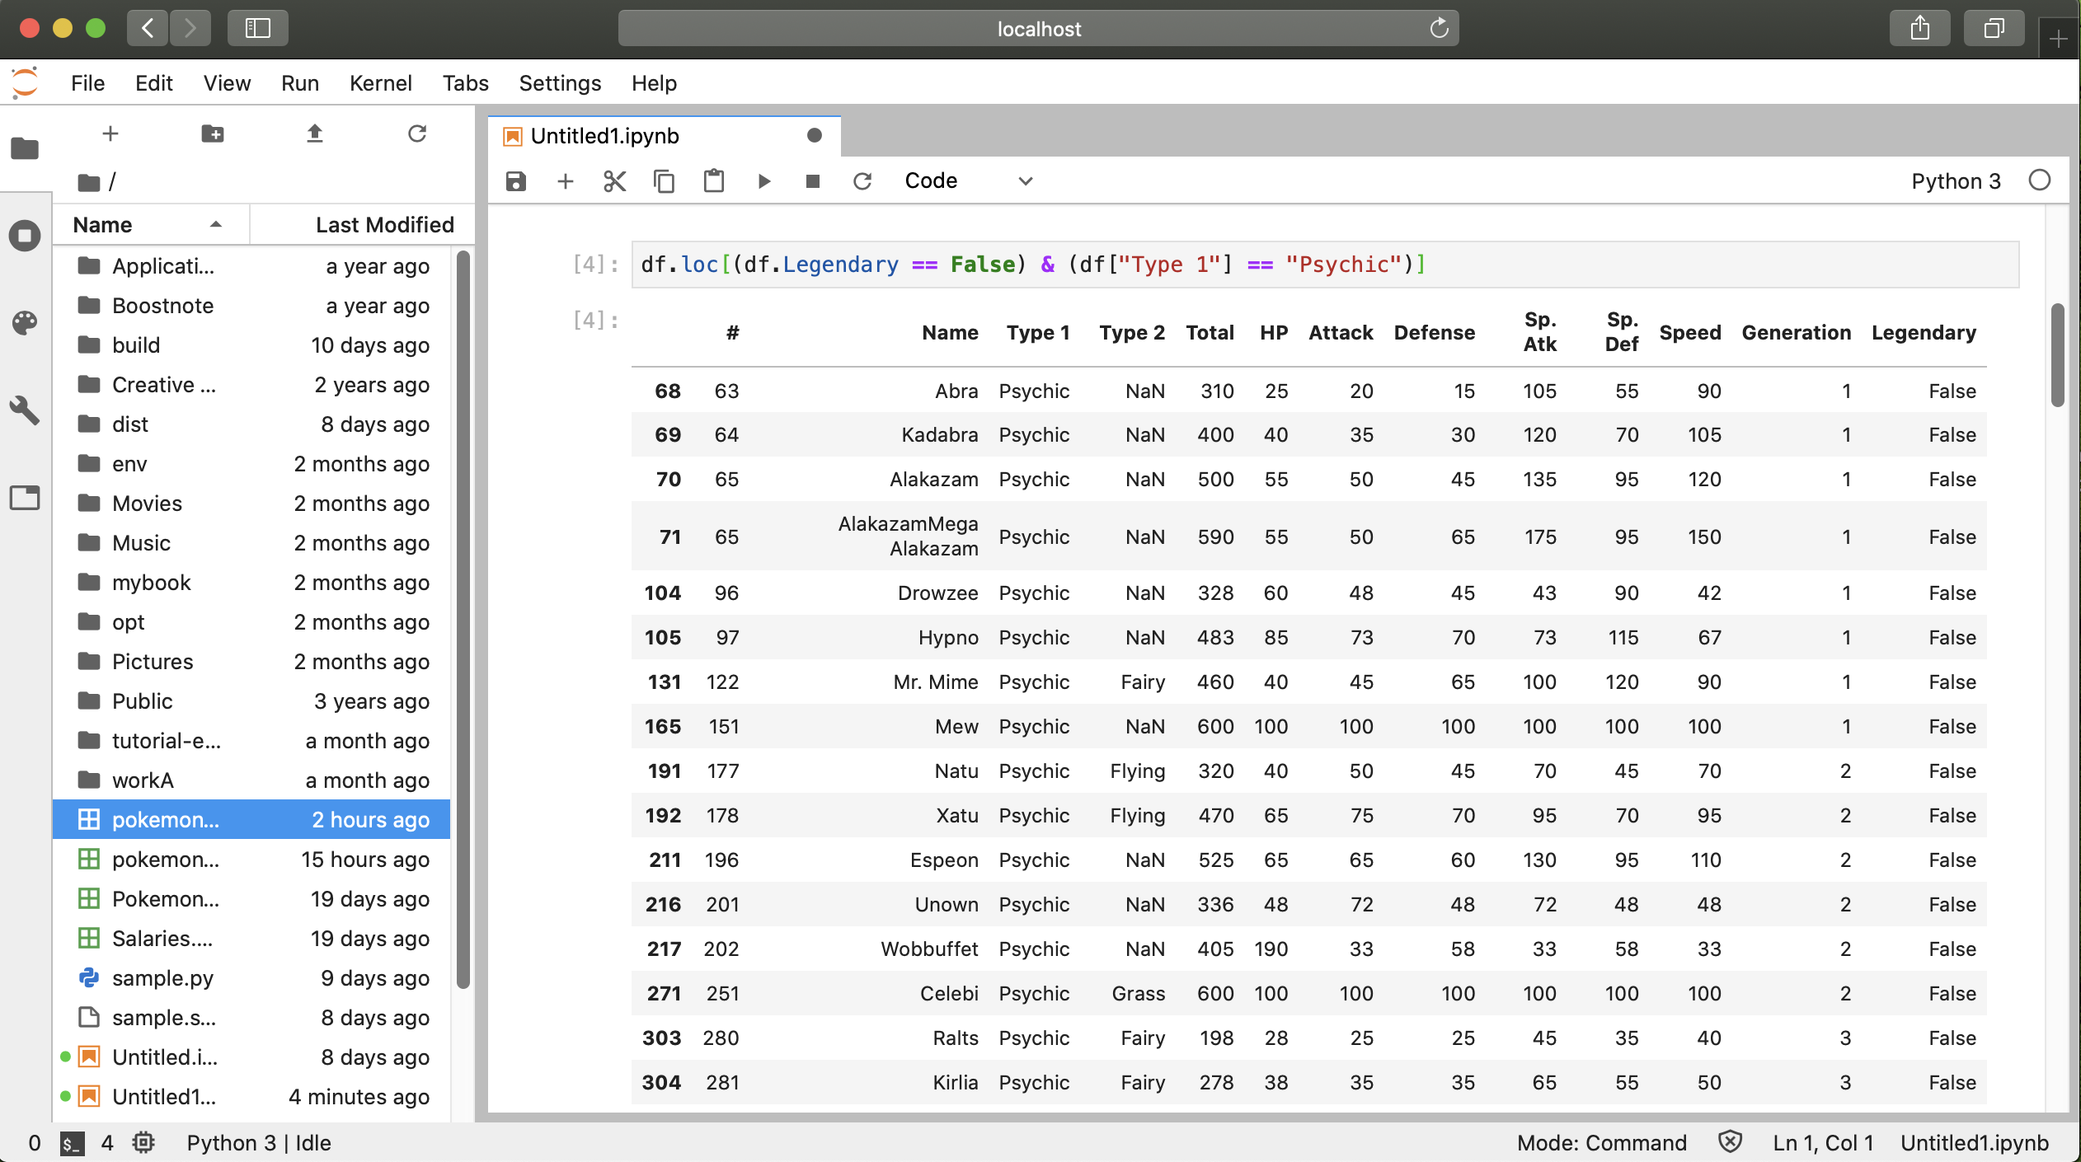Click the kernel chip icon in status bar
This screenshot has width=2081, height=1162.
(x=143, y=1143)
